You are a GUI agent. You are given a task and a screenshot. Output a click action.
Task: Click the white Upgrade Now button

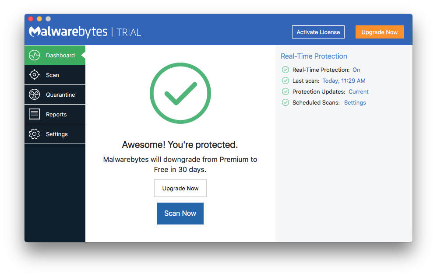180,188
